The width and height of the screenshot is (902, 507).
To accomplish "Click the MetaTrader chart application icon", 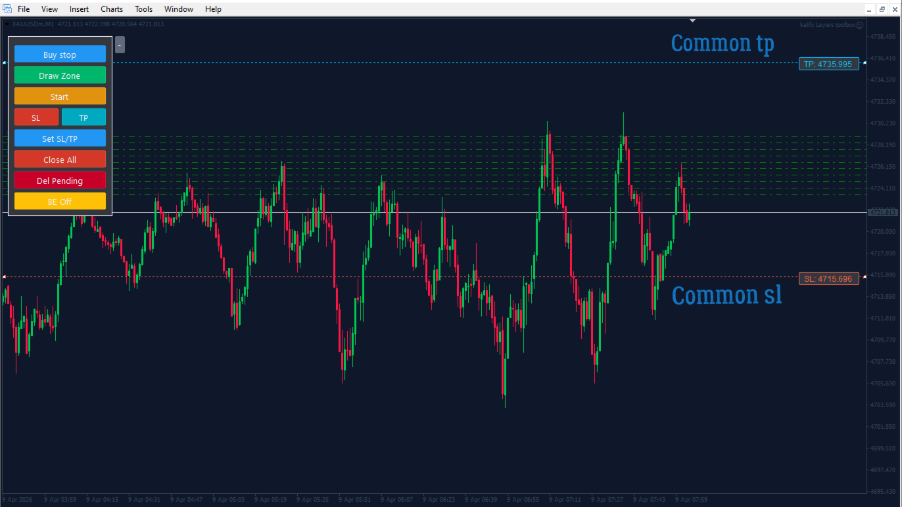I will click(x=7, y=9).
